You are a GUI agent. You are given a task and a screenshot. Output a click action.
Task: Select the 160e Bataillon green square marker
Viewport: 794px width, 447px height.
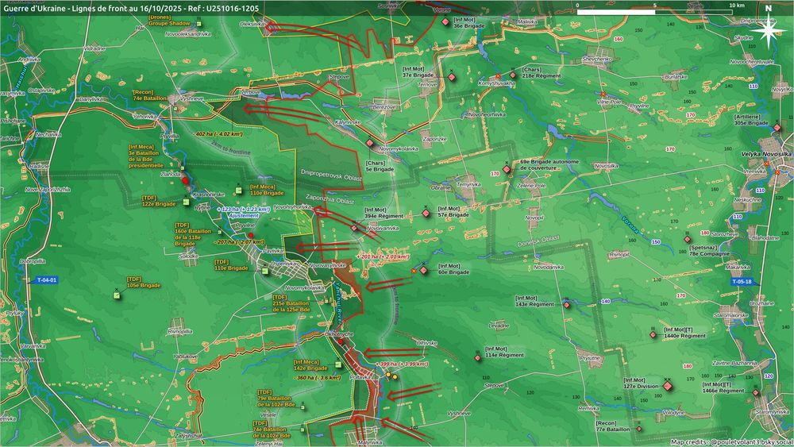point(220,232)
